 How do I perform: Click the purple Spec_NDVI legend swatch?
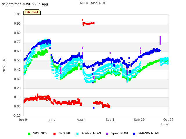pos(107,133)
